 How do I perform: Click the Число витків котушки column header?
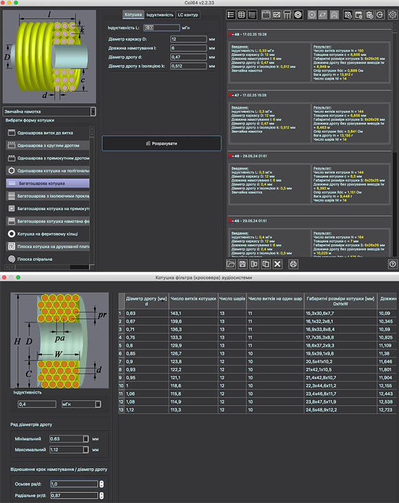[193, 301]
